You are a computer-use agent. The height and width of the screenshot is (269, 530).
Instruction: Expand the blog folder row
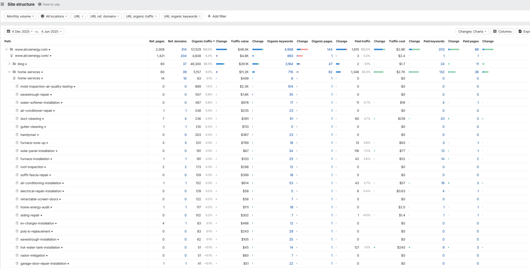tap(9, 64)
